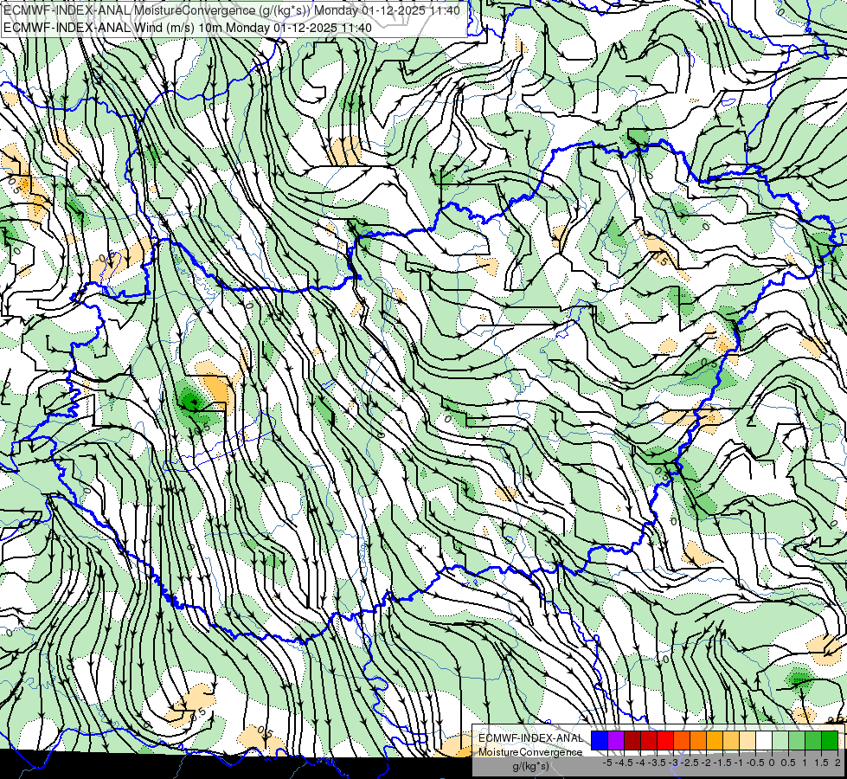Click the blue swatch in the legend
The height and width of the screenshot is (779, 847).
600,741
